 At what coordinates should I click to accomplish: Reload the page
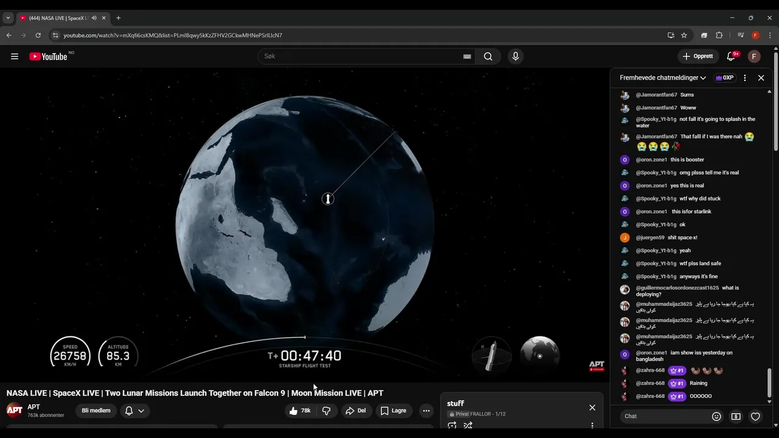[x=38, y=35]
